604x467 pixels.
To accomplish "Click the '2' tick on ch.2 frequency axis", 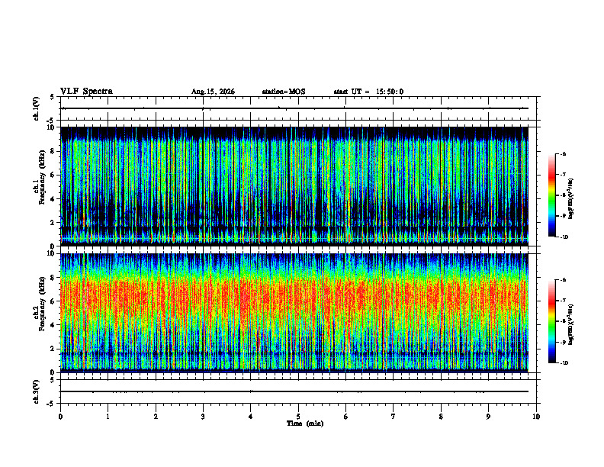I will coord(53,349).
